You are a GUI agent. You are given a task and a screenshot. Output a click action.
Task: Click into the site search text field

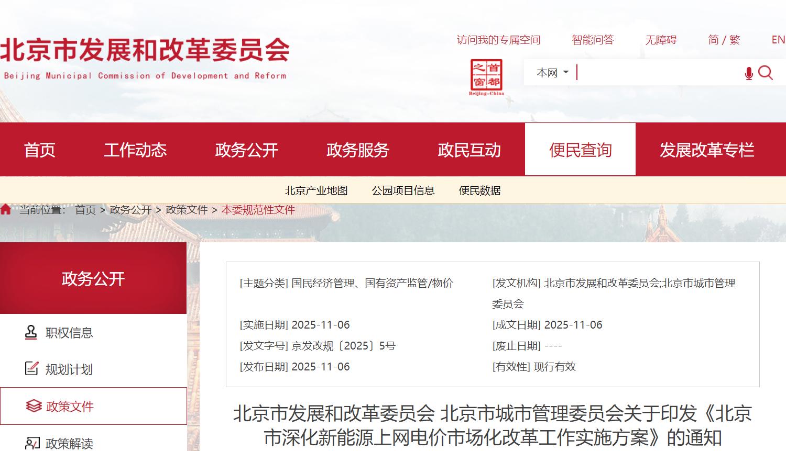(x=658, y=73)
